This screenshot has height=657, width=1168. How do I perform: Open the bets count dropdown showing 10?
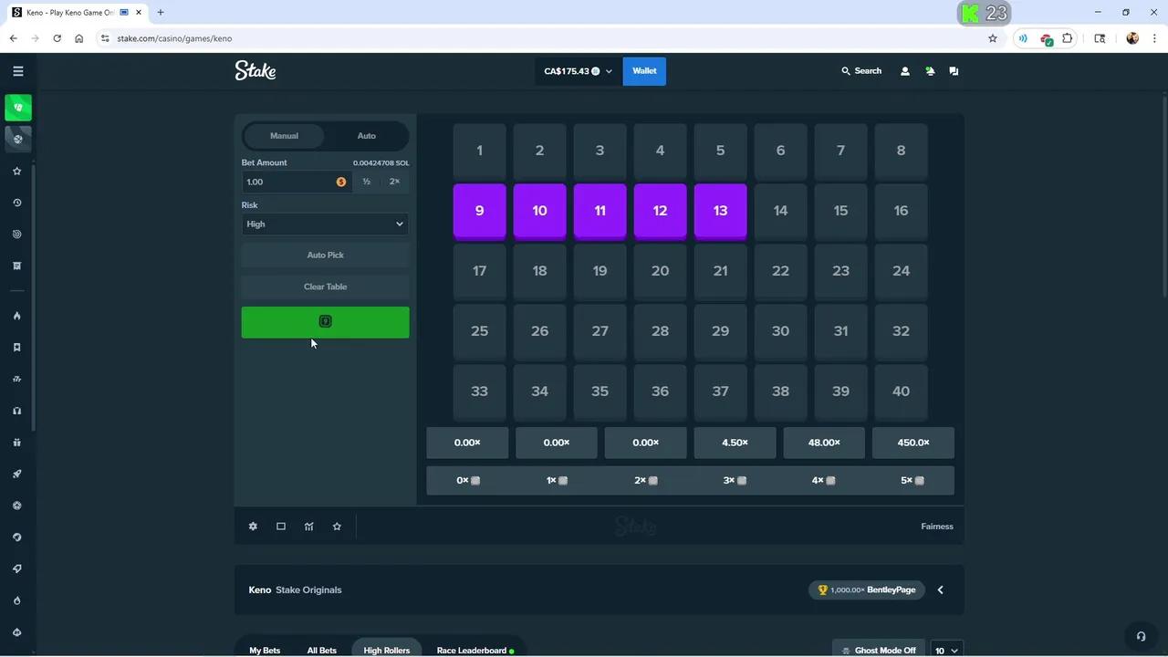click(x=946, y=651)
